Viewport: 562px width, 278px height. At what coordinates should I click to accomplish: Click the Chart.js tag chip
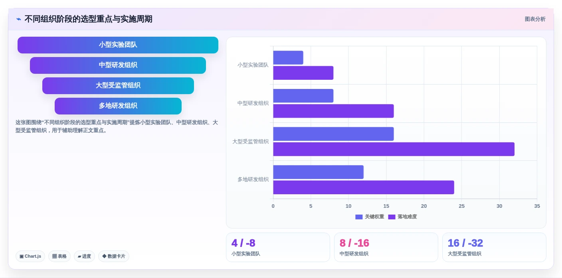[x=30, y=256]
